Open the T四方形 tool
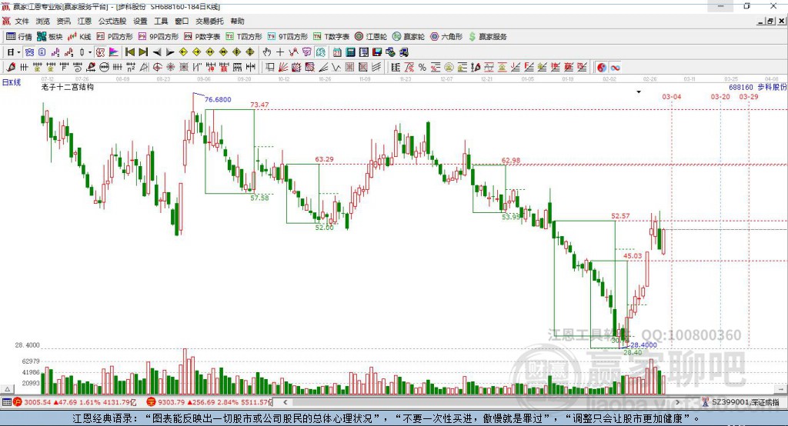 (x=244, y=37)
